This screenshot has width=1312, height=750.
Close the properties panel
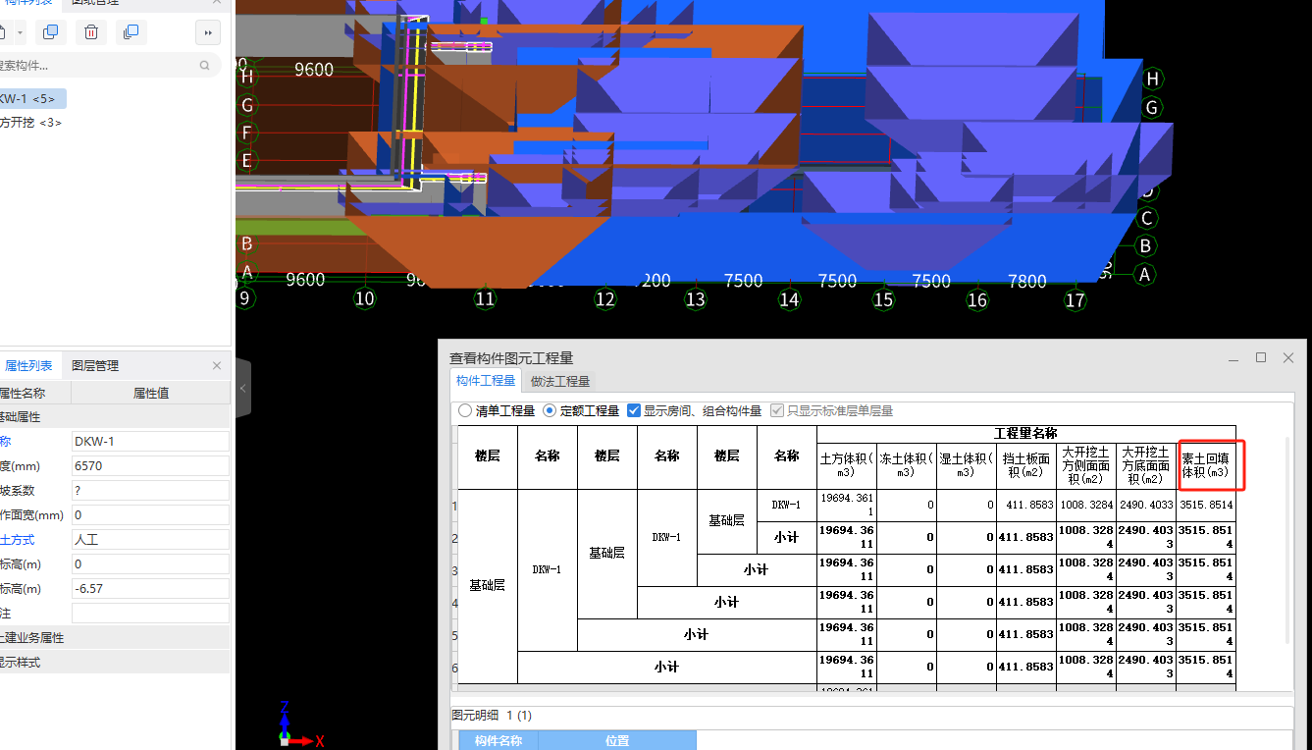pyautogui.click(x=217, y=365)
